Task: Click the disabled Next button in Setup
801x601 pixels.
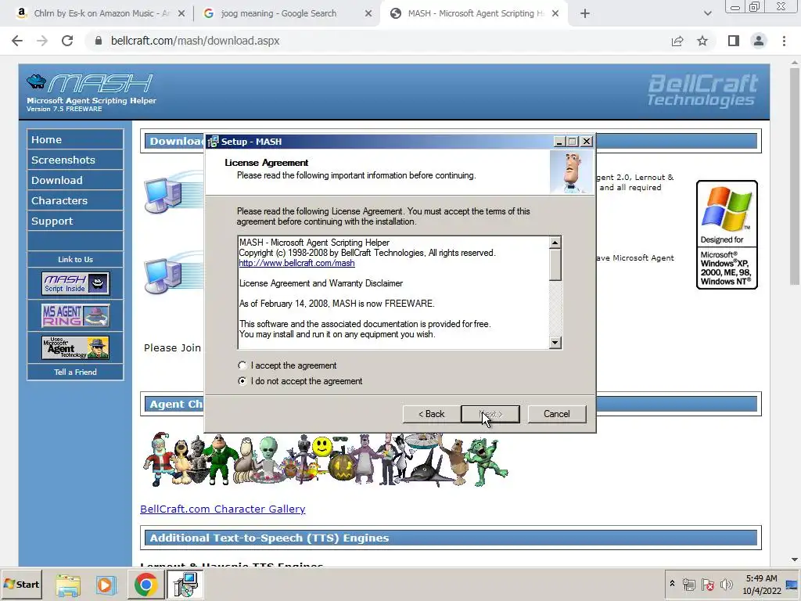Action: pyautogui.click(x=490, y=414)
